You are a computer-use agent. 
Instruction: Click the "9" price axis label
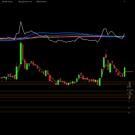129,99
